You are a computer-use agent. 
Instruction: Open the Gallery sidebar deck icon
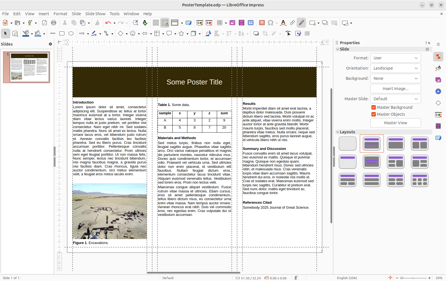(438, 80)
